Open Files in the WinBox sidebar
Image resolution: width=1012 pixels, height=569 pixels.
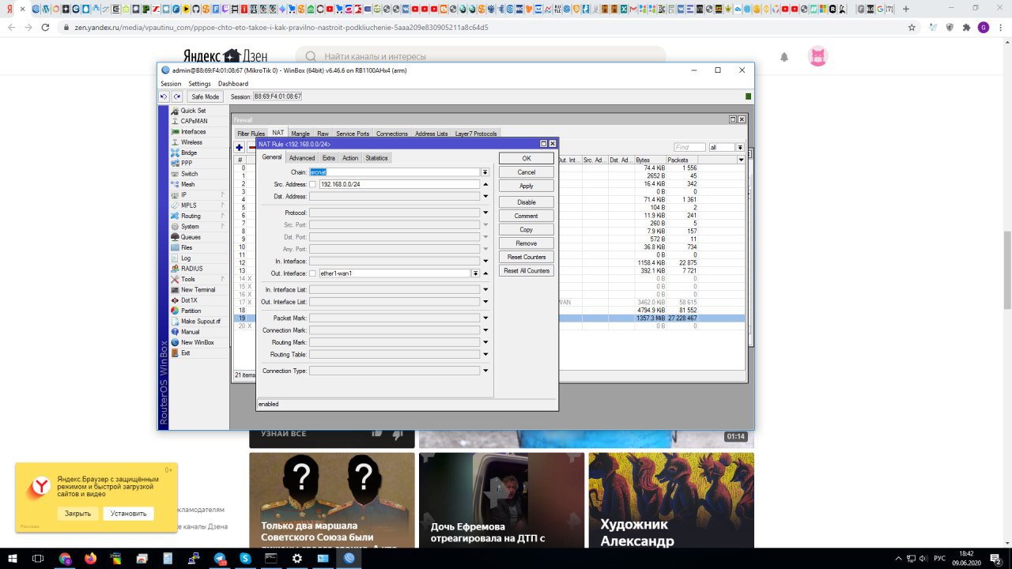pyautogui.click(x=187, y=247)
